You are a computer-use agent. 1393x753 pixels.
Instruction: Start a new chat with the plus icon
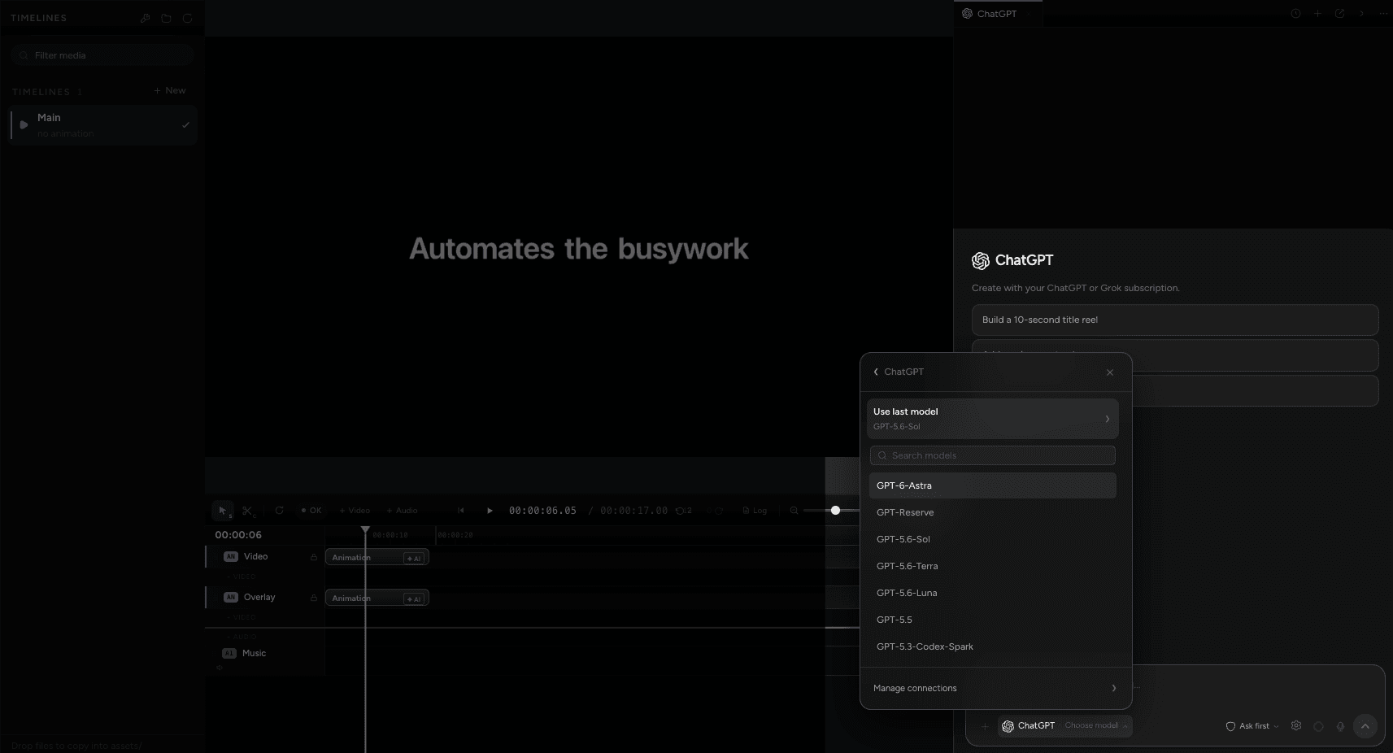(x=1317, y=14)
